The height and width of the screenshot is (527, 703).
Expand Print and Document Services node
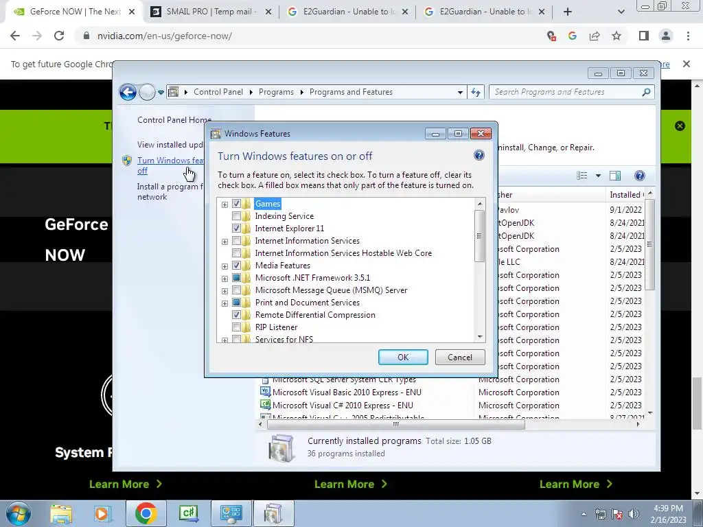[224, 303]
